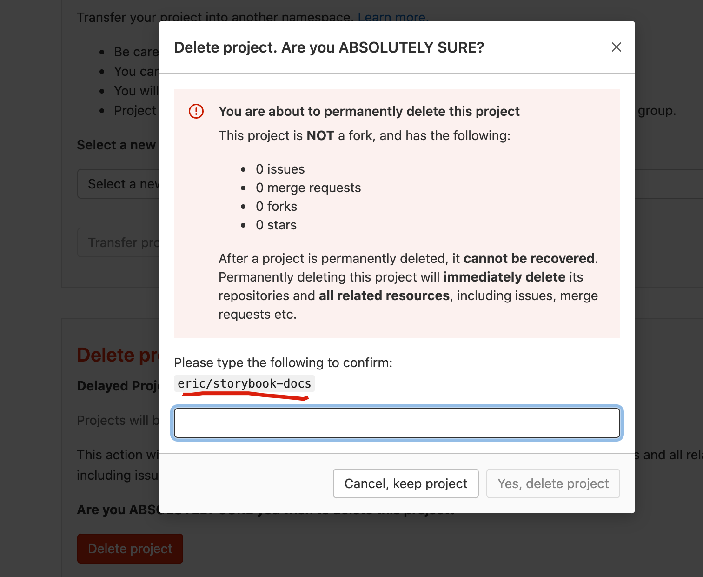Click the modal title "Delete project. Are you ABSOLUTELY SURE?"

[329, 47]
